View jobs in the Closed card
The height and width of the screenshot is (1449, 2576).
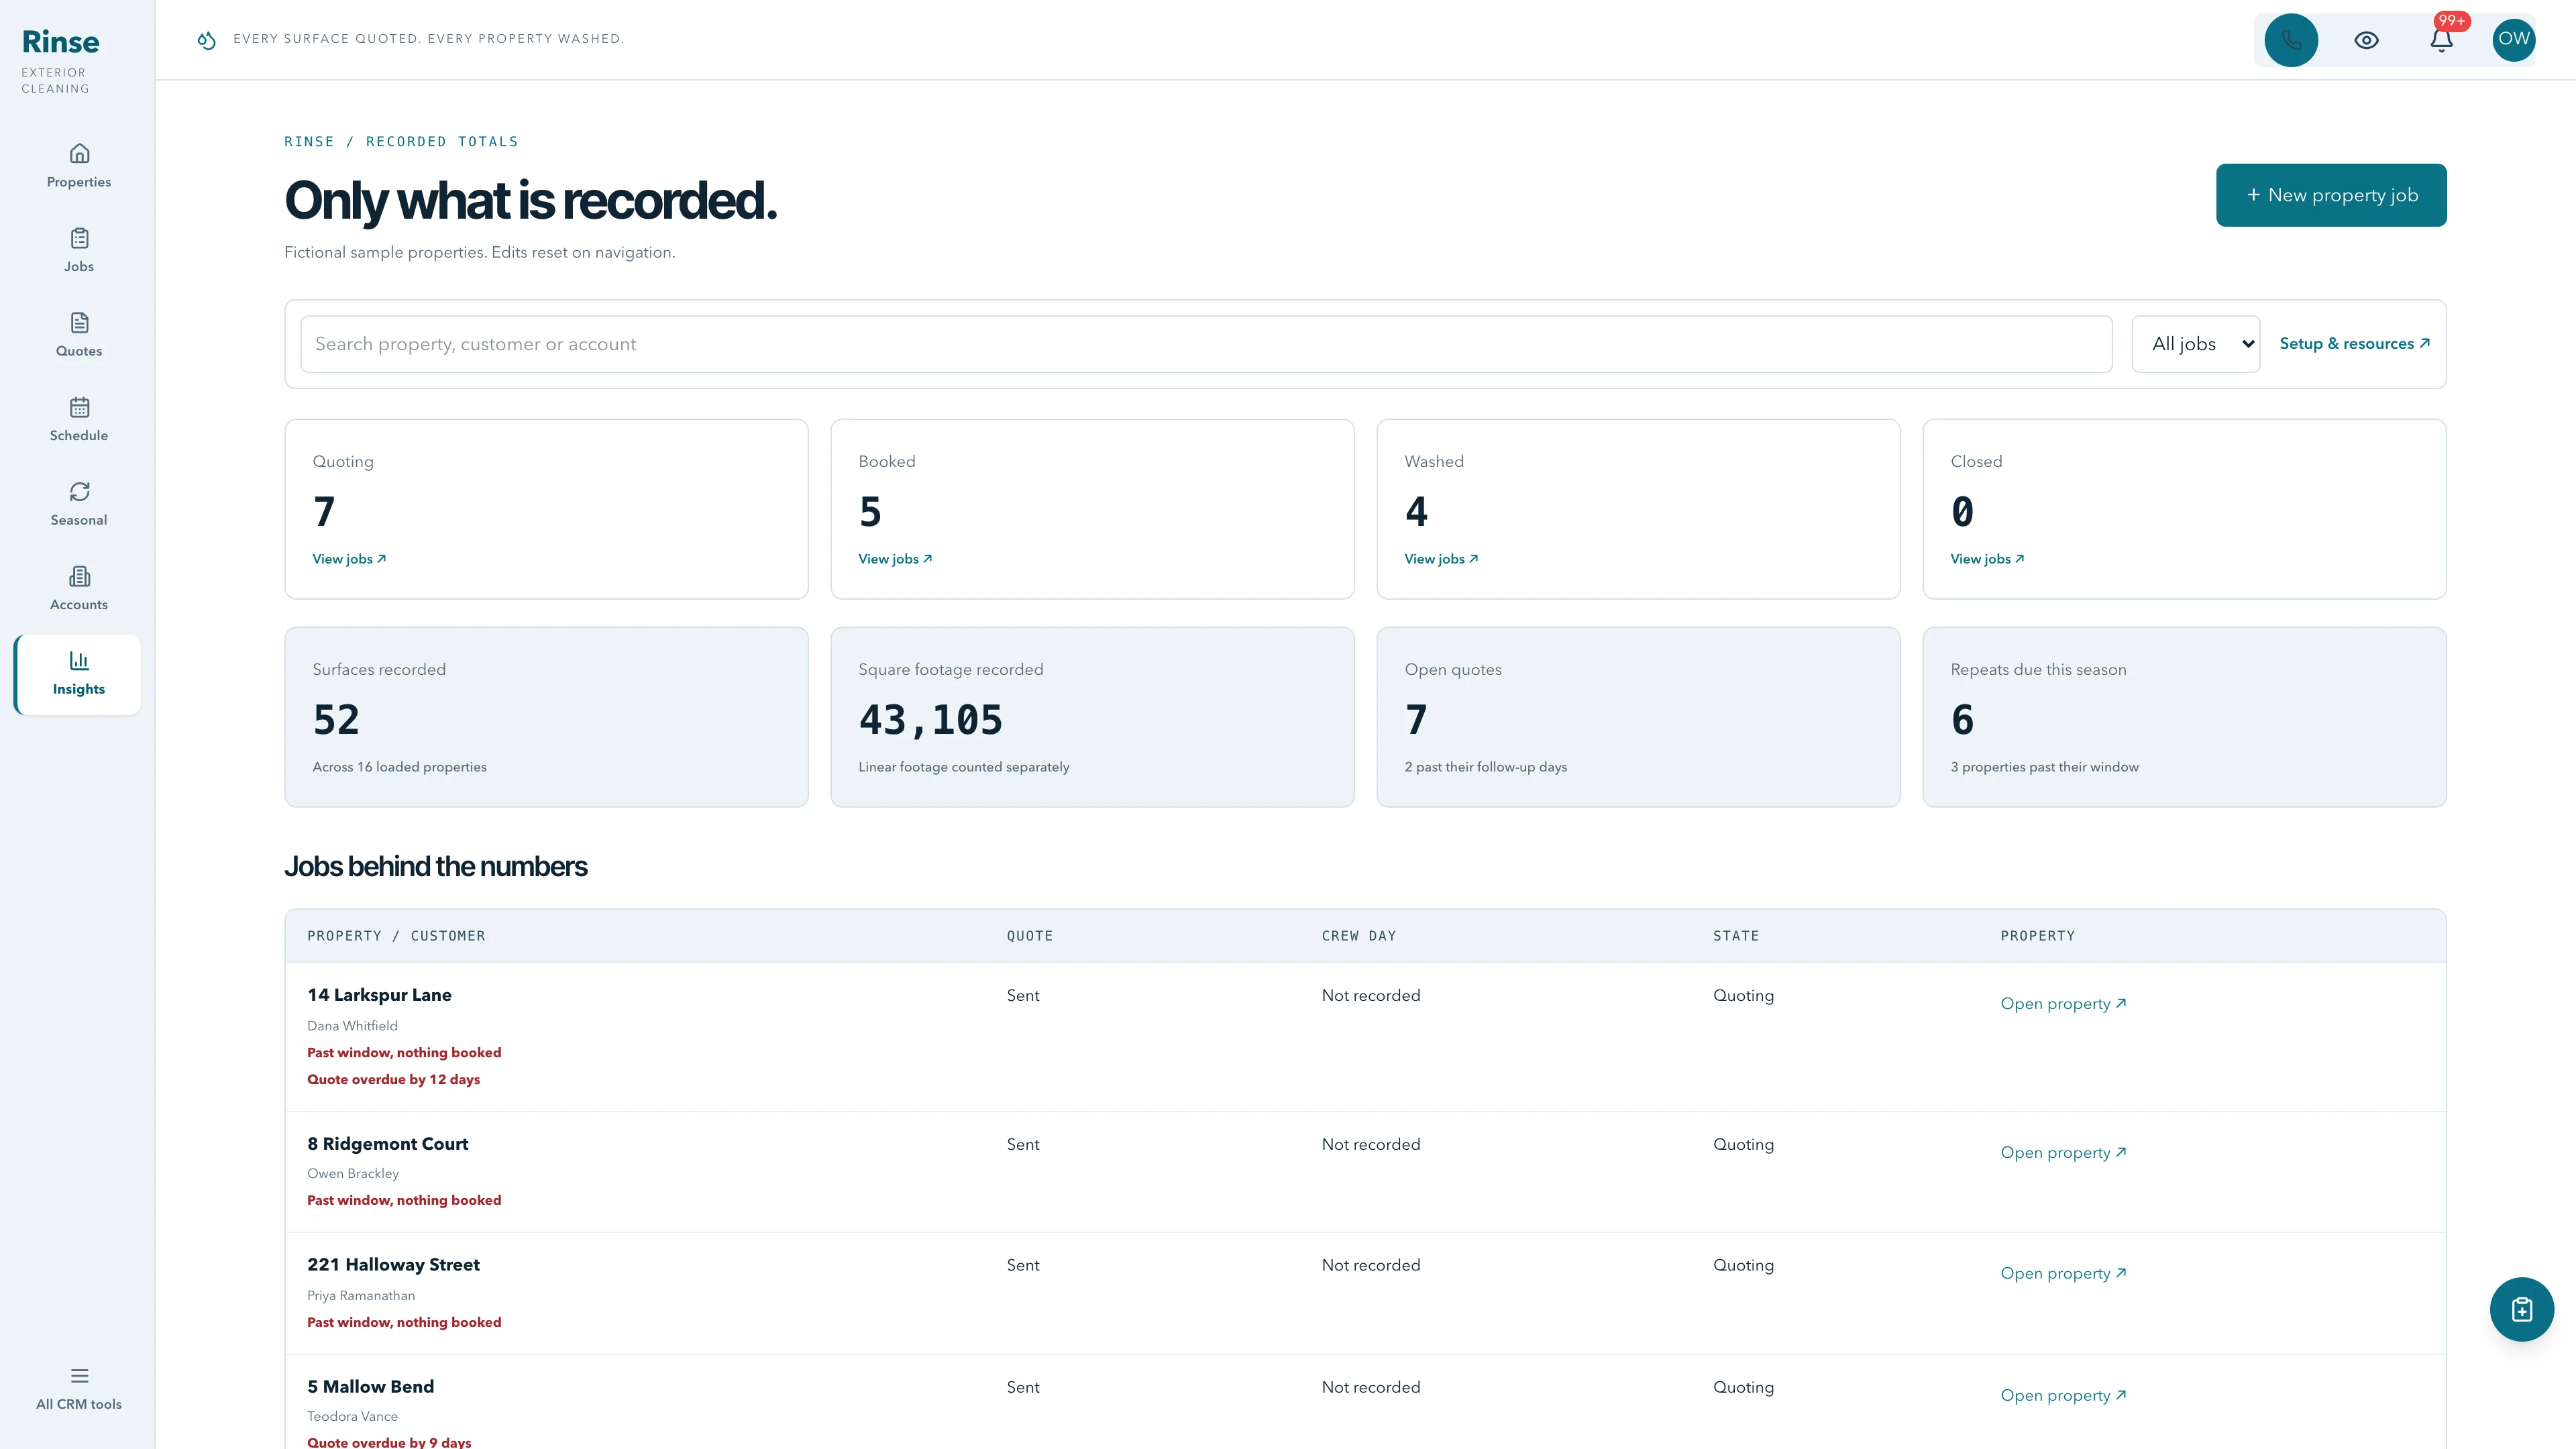coord(1987,559)
